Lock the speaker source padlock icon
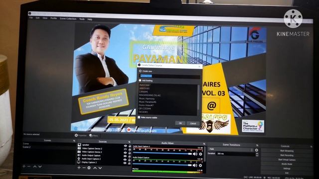319x179 pixels. (x=130, y=146)
